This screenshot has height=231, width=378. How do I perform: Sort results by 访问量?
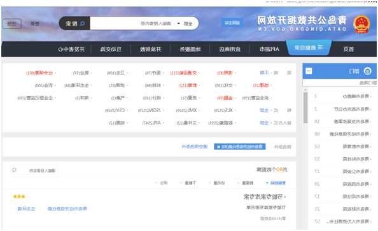tap(217, 183)
